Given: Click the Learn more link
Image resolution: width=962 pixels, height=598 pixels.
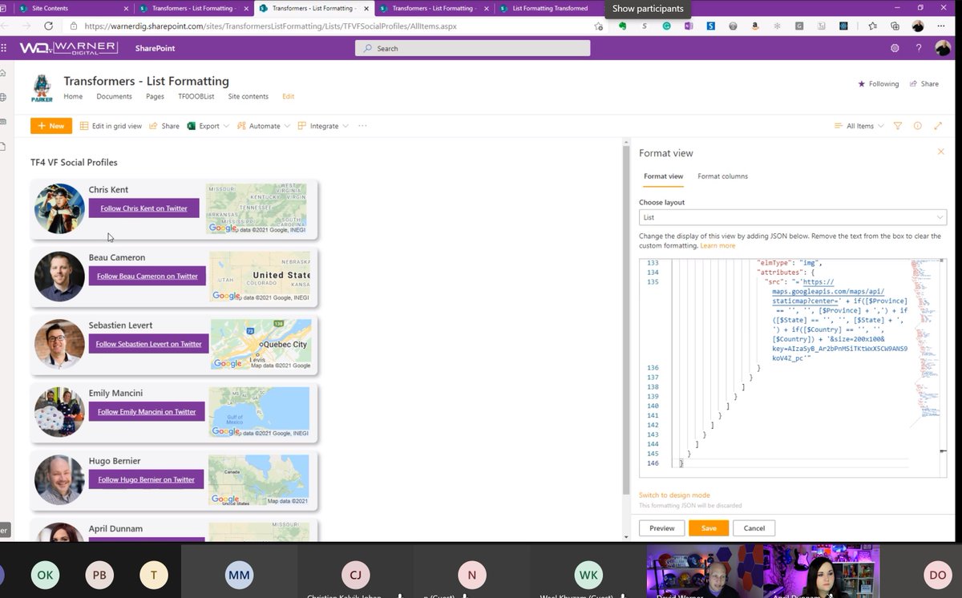Looking at the screenshot, I should pyautogui.click(x=717, y=245).
